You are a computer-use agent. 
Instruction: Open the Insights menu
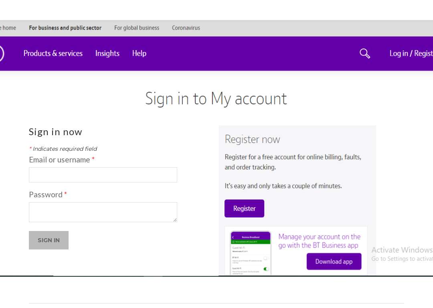[x=107, y=53]
